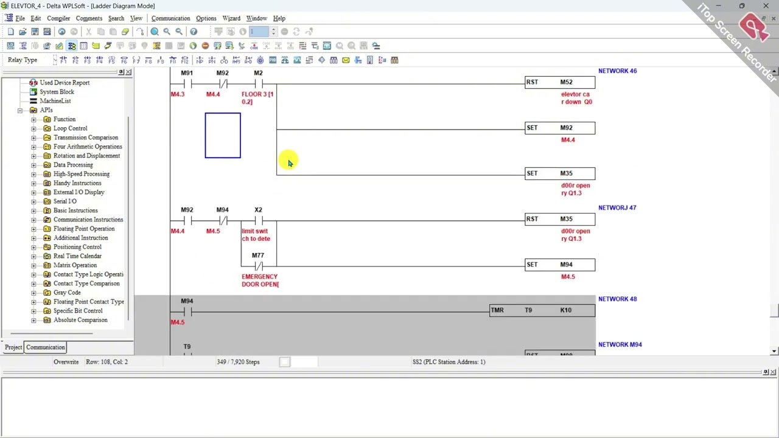The height and width of the screenshot is (438, 779).
Task: Click the stepper arrows beside number field
Action: [273, 32]
